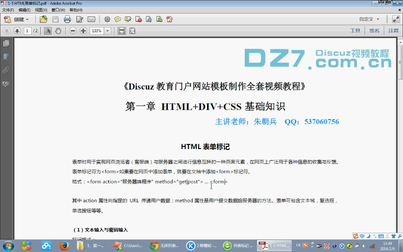
Task: Open the 窗口(W) menu
Action: pyautogui.click(x=58, y=10)
